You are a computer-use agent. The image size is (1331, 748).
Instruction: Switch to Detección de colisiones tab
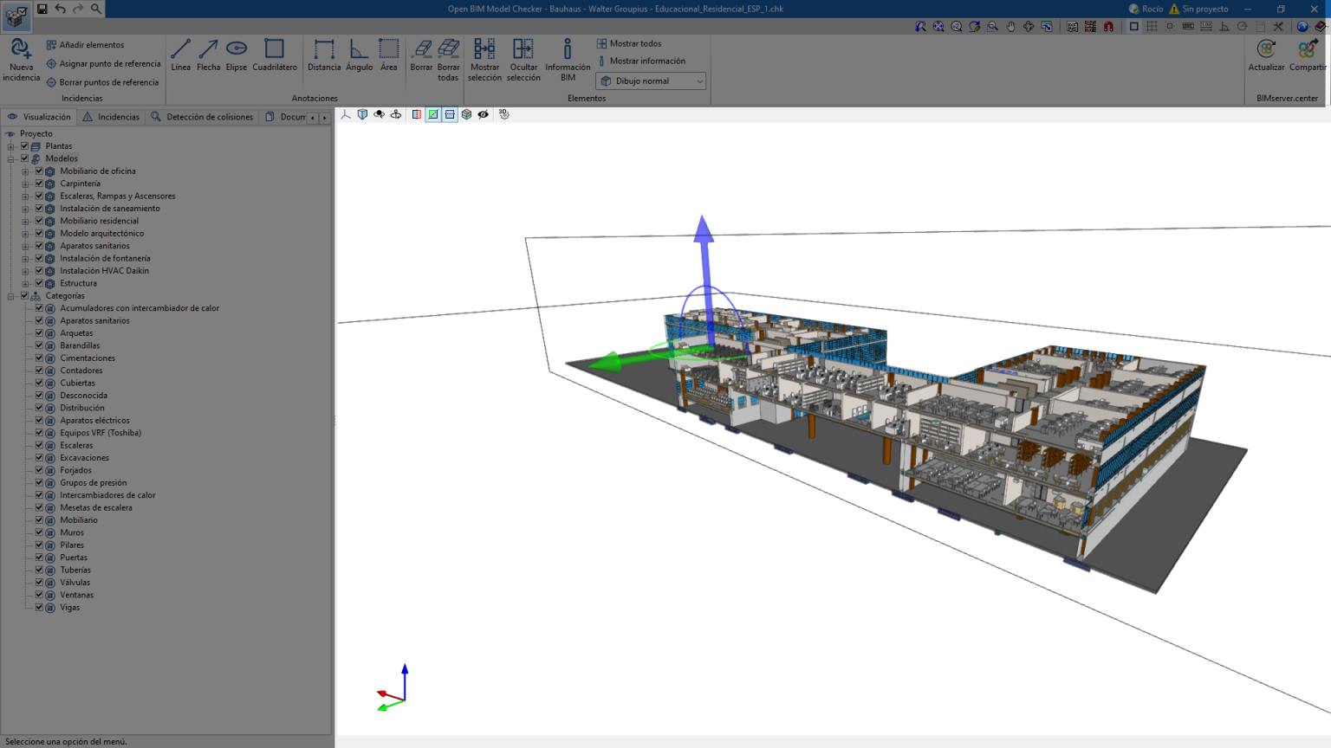(202, 117)
